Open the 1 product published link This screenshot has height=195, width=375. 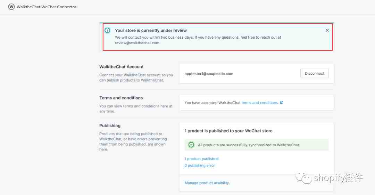coord(201,159)
